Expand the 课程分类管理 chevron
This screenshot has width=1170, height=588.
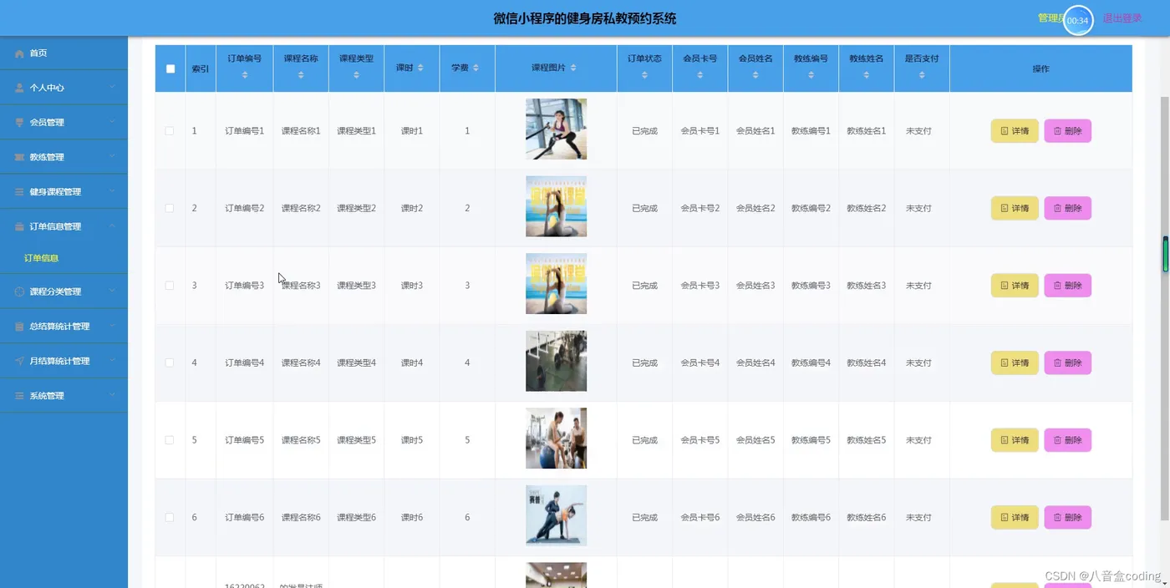point(112,291)
